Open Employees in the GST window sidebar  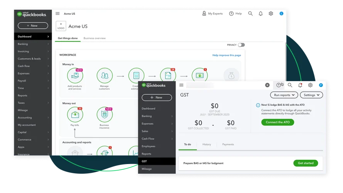pyautogui.click(x=157, y=146)
